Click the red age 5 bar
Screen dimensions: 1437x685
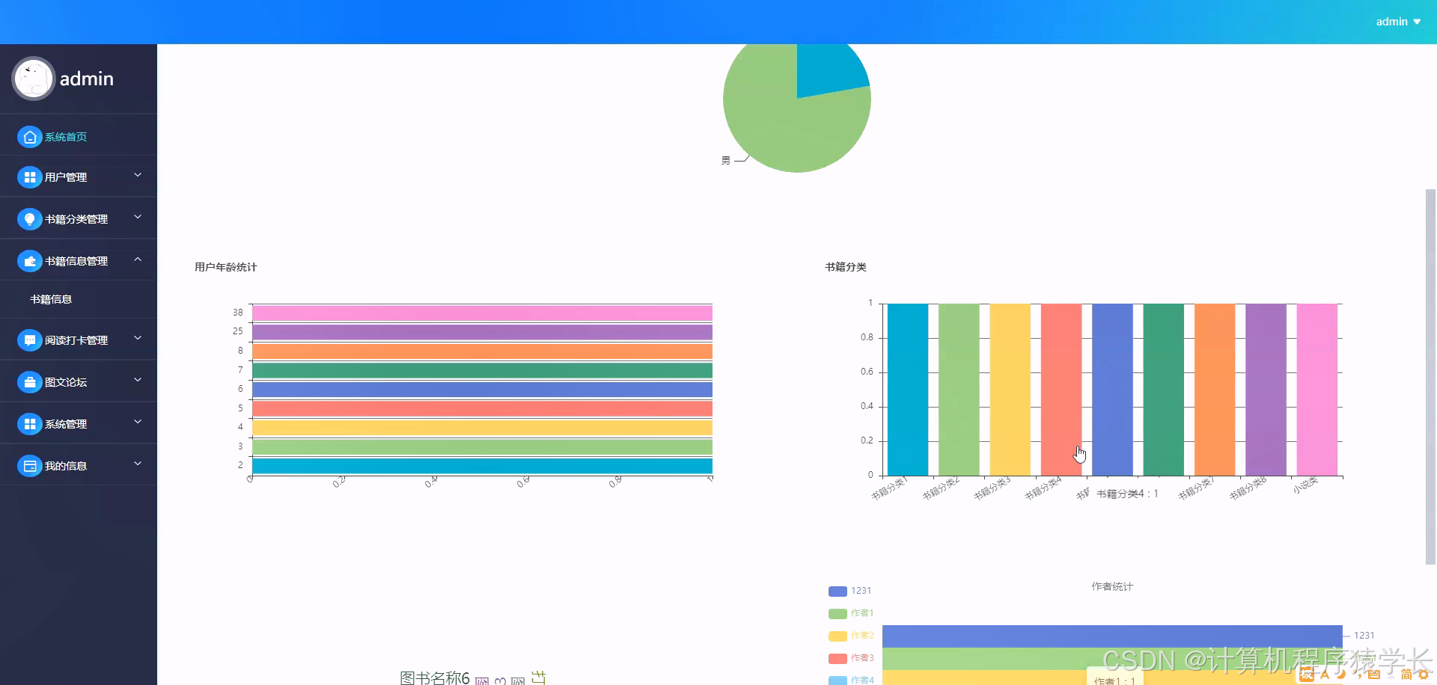(x=482, y=408)
